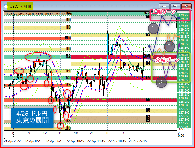Minimize the USDJPY,M15 chart window
This screenshot has height=148, width=195.
(164, 6)
